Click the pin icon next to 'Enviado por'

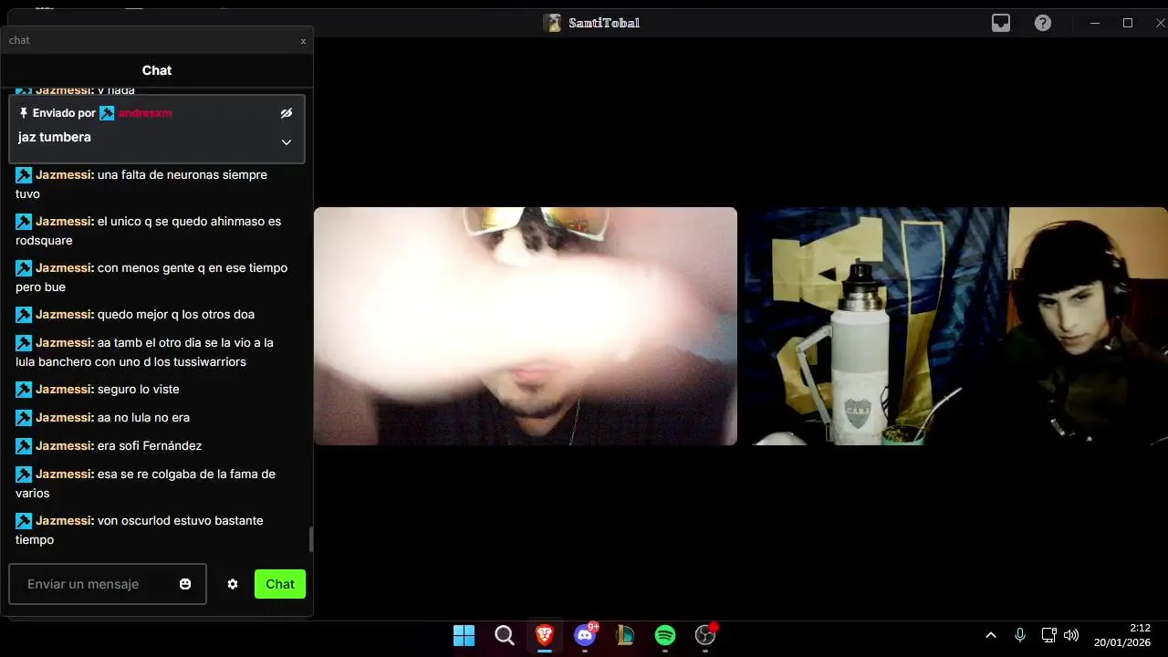coord(24,113)
